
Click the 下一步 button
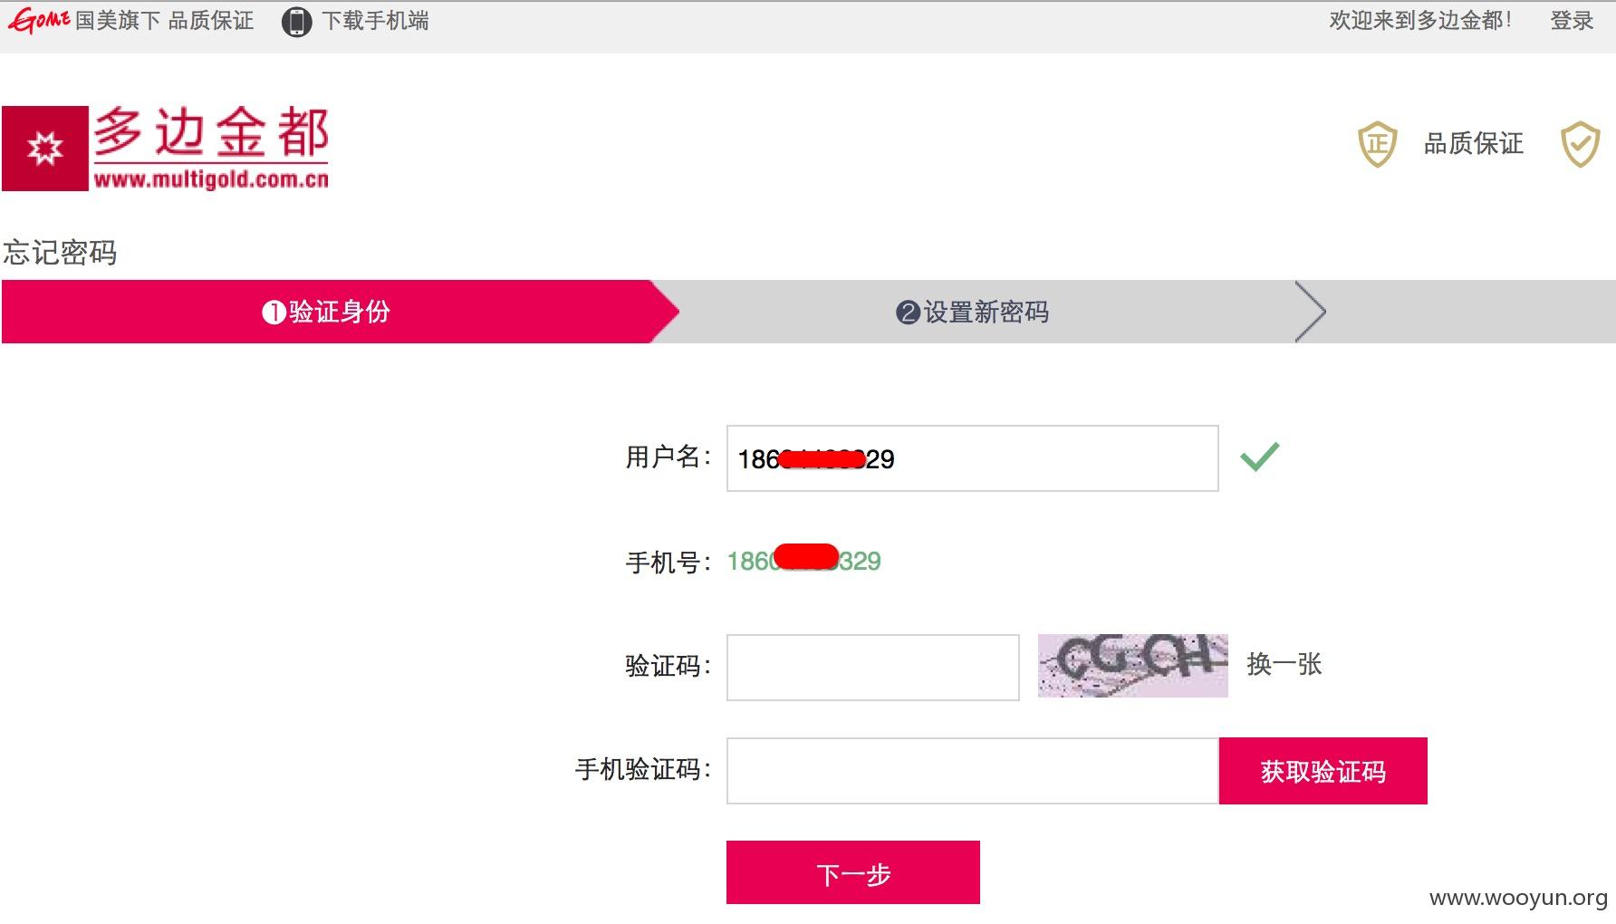tap(853, 872)
